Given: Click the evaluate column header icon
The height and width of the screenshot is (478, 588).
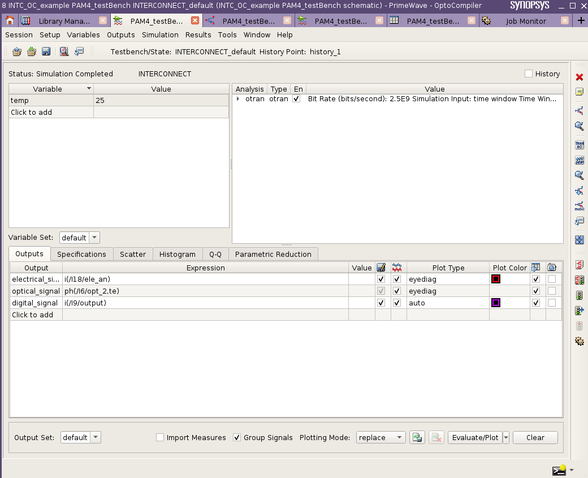Looking at the screenshot, I should pos(381,268).
